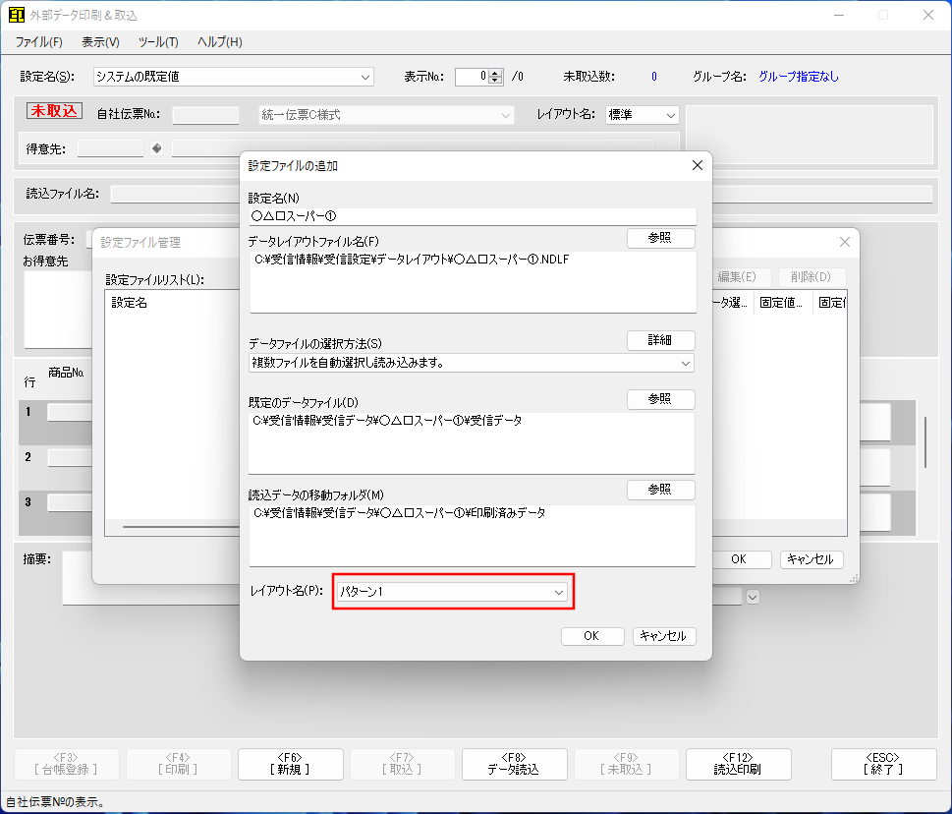Confirm with OK in 設定ファイルの追加 dialog
952x814 pixels.
pyautogui.click(x=592, y=636)
